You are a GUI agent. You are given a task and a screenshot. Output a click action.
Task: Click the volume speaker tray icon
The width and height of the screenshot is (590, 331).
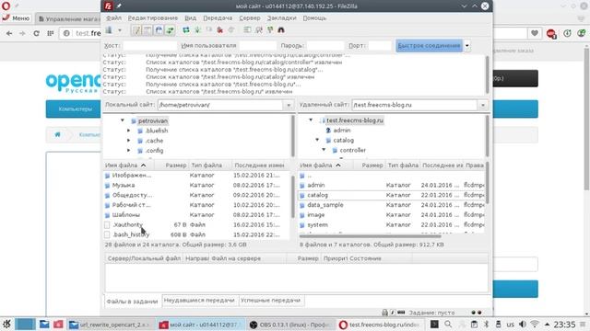523,324
